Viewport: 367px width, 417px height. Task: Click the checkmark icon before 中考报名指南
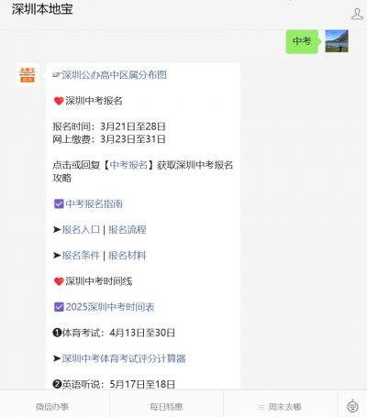[59, 203]
